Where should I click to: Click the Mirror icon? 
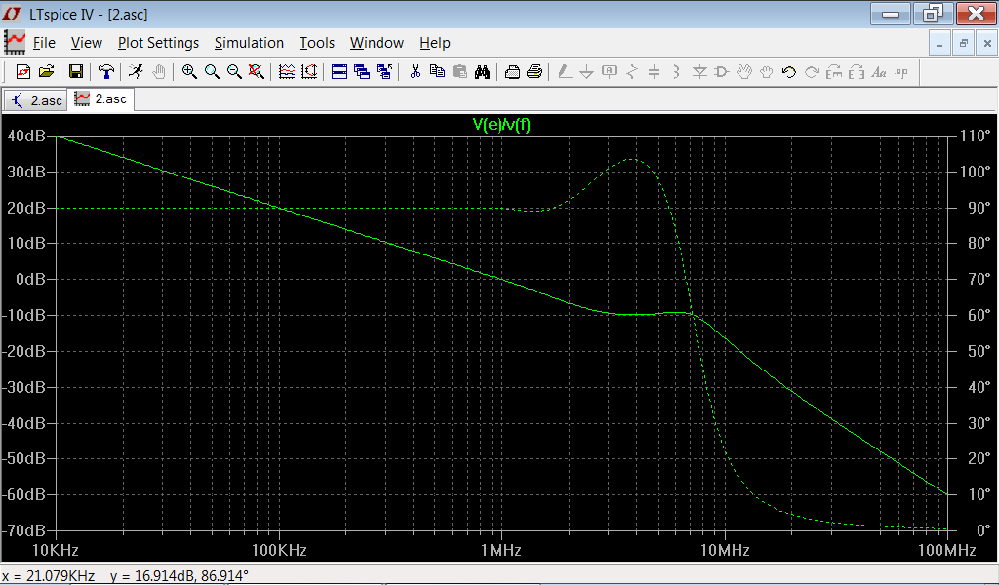click(857, 72)
